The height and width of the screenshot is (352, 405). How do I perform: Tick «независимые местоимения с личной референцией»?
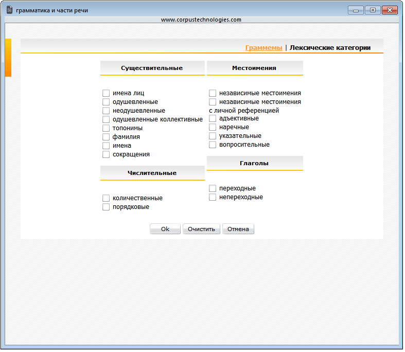pyautogui.click(x=213, y=102)
